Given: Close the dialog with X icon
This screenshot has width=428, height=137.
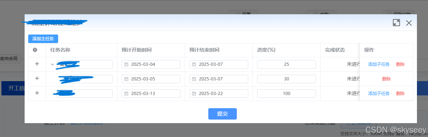Looking at the screenshot, I should coord(409,23).
